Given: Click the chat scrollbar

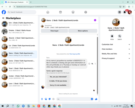Looking at the screenshot, I should (x=97, y=65).
